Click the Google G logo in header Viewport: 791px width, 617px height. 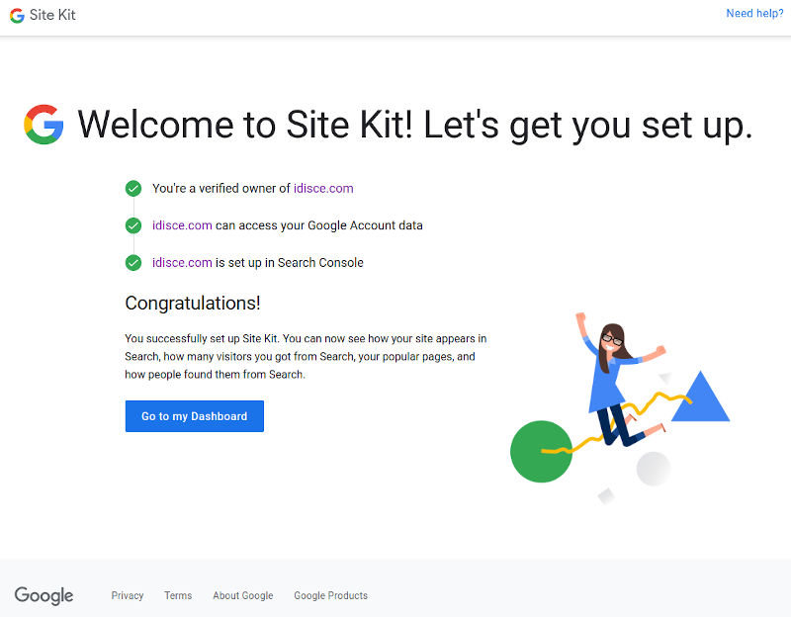[x=17, y=16]
